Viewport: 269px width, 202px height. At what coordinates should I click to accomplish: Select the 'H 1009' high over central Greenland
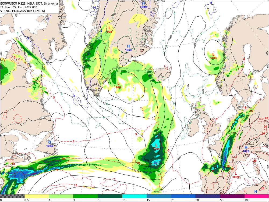(x=128, y=48)
